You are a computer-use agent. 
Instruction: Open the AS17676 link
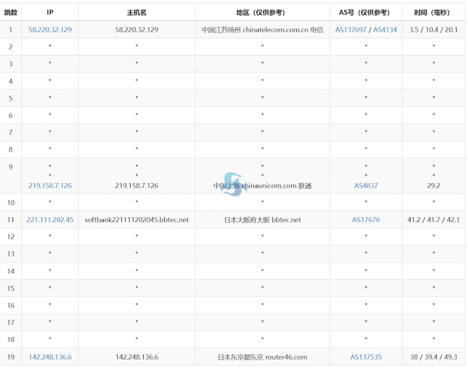(366, 220)
